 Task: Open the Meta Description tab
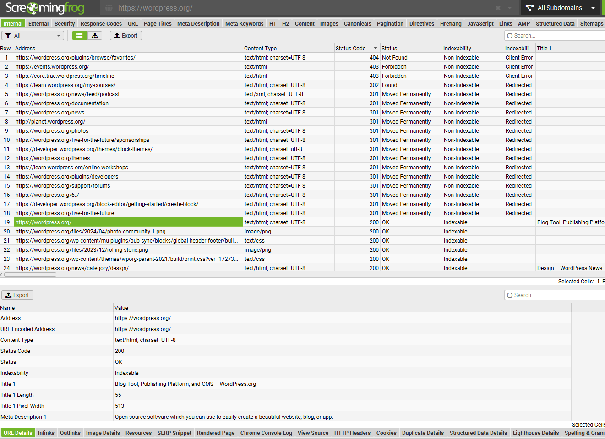coord(198,24)
